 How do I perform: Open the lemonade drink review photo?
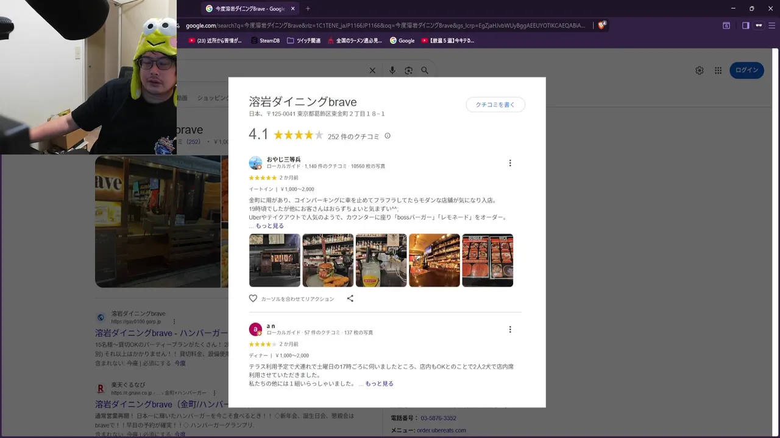381,260
